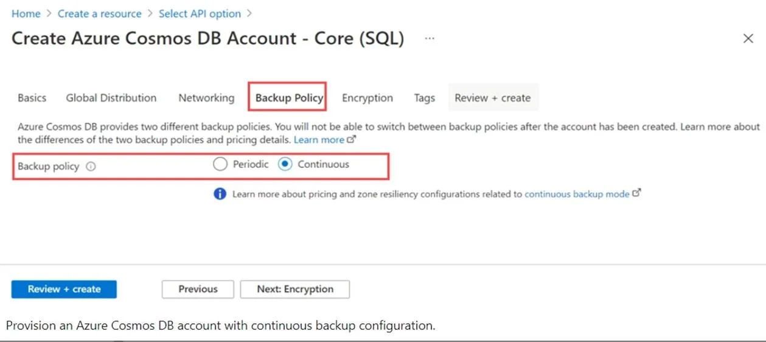Close the Create Cosmos DB Account blade

748,39
